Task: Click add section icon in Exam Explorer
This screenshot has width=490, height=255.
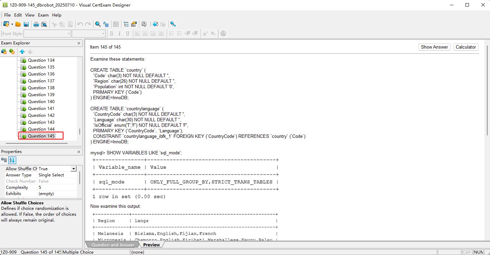Action: [4, 52]
